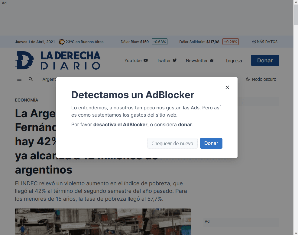Screen dimensions: 298x235
Task: Open the hamburger menu icon
Action: [x=19, y=79]
